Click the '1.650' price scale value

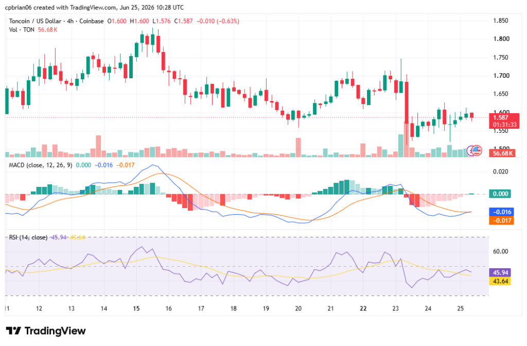500,94
